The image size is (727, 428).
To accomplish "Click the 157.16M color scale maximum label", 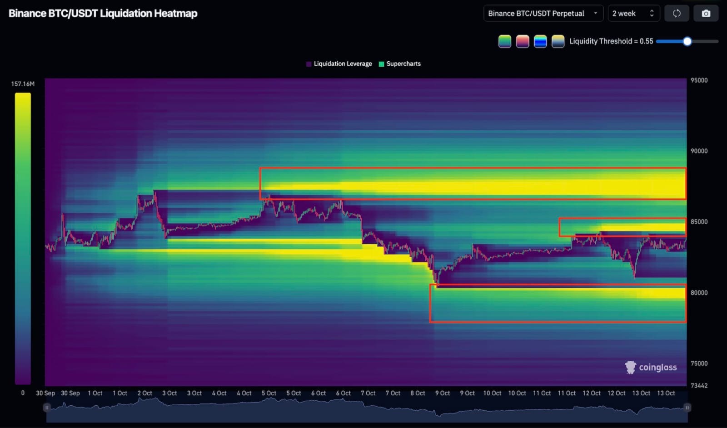I will pyautogui.click(x=23, y=84).
